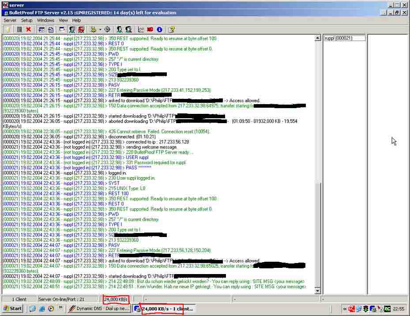Click the document log toolbar icon left of the small window icon

coord(51,29)
